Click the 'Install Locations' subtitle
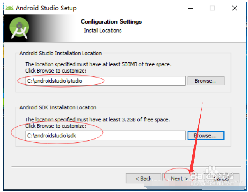Image resolution: width=248 pixels, height=192 pixels. 103,30
